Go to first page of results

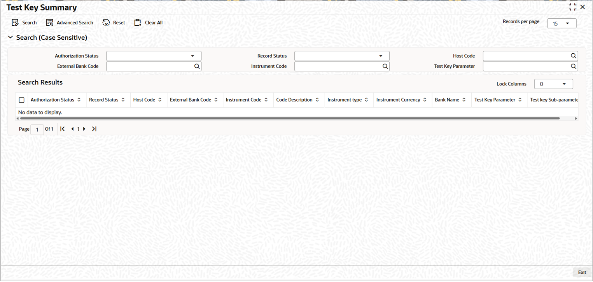pos(63,129)
